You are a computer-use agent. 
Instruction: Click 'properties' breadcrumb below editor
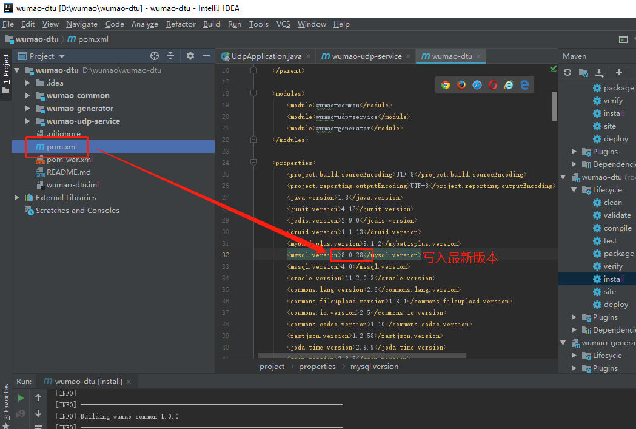pyautogui.click(x=317, y=366)
